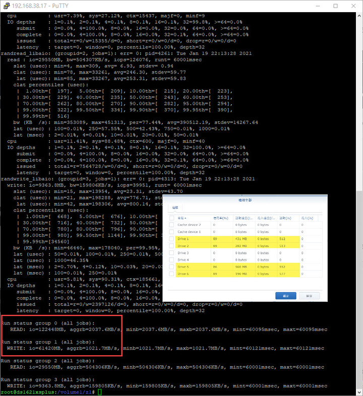This screenshot has width=363, height=396.
Task: Sort by reads (/s) column header
Action: pyautogui.click(x=288, y=218)
